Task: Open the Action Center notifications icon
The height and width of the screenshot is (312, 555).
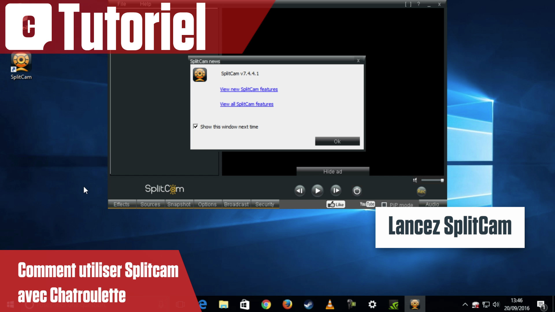Action: pyautogui.click(x=541, y=305)
